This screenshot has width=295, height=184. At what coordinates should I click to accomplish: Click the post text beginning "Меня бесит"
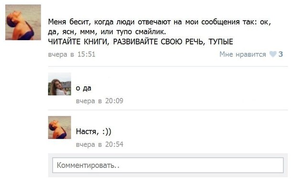click(160, 32)
